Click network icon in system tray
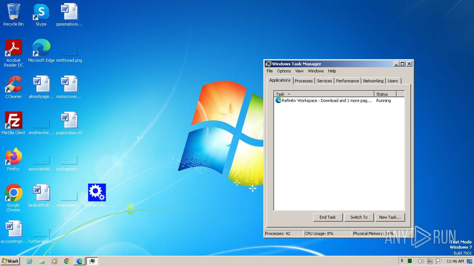Viewport: 474px width, 266px height. (430, 261)
